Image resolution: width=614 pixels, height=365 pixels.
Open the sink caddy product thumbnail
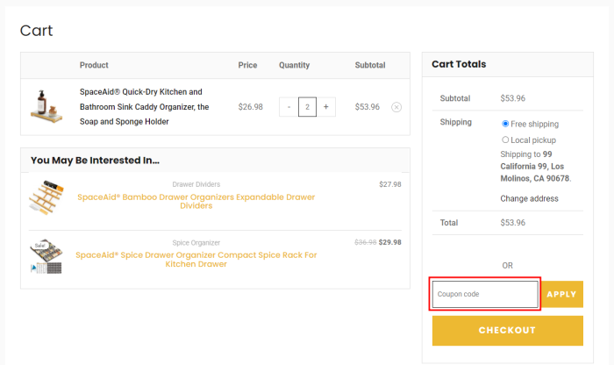pos(46,106)
